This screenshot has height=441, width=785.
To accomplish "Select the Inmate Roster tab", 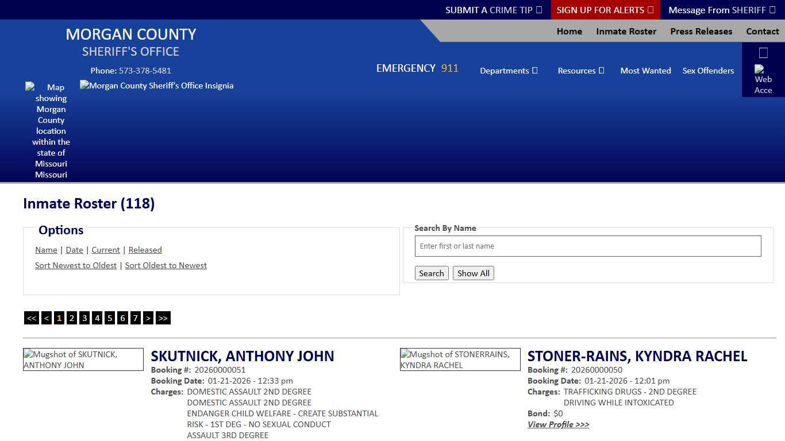I will click(x=626, y=32).
